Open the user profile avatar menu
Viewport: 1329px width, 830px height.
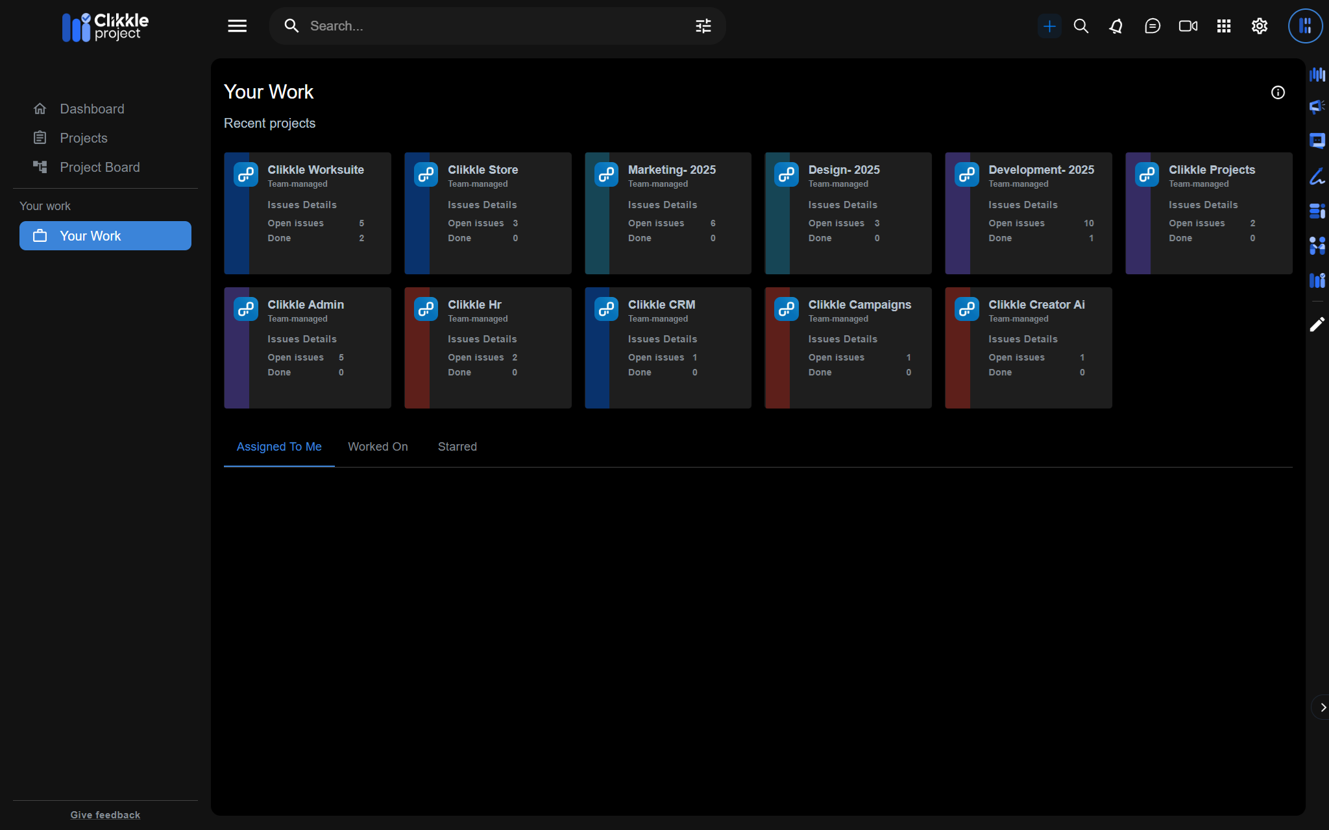[x=1305, y=26]
